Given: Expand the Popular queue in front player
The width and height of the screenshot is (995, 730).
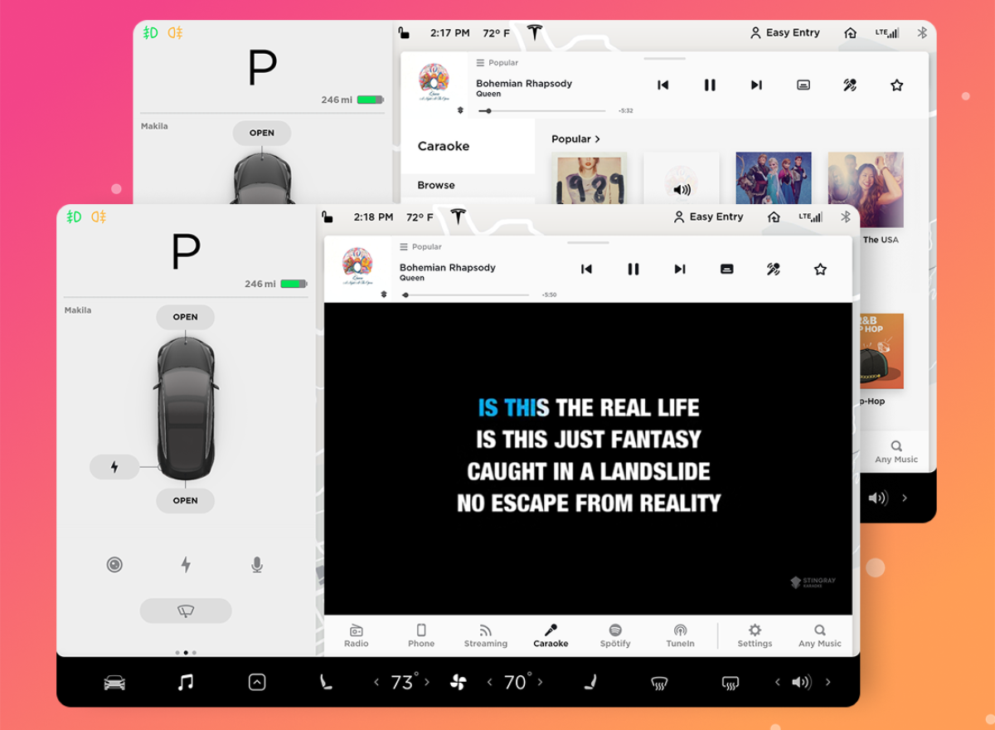Looking at the screenshot, I should click(x=421, y=246).
